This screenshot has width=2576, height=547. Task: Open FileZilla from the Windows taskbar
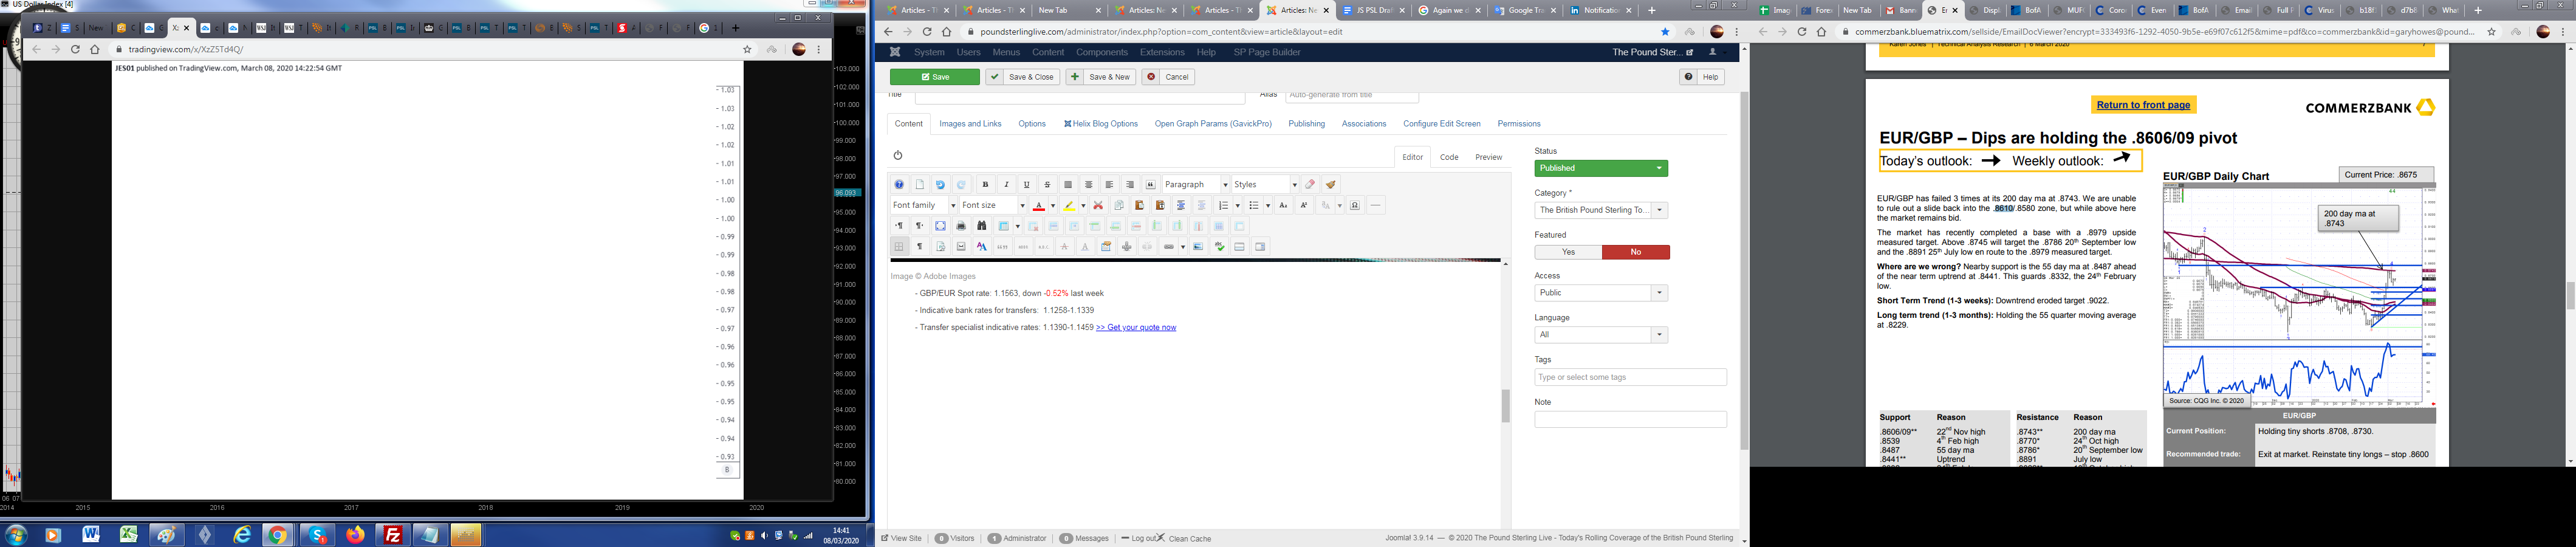point(393,536)
